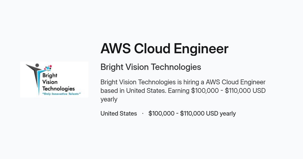Select the word "Technologies" inside the logo
Viewport: 303px width, 159px height.
(x=59, y=89)
